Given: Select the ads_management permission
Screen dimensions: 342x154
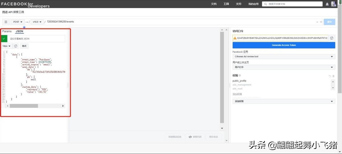Looking at the screenshot, I should coord(242,85).
